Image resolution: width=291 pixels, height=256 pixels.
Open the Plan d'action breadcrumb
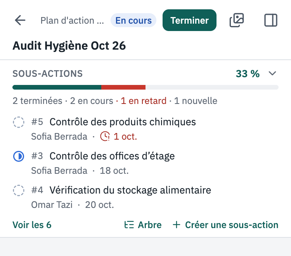72,21
